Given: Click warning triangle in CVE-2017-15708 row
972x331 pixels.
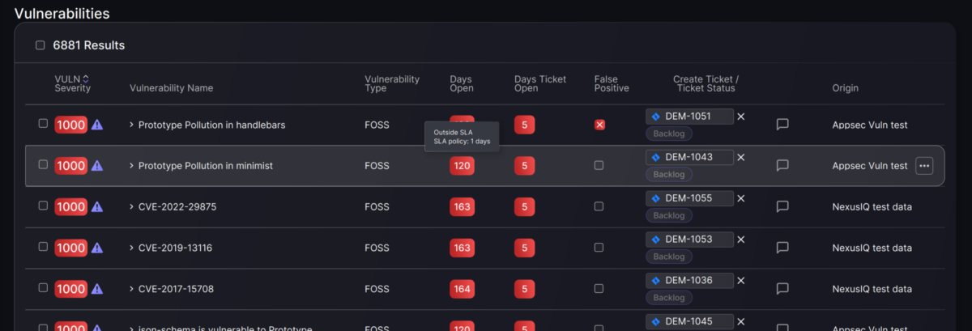Looking at the screenshot, I should (97, 289).
